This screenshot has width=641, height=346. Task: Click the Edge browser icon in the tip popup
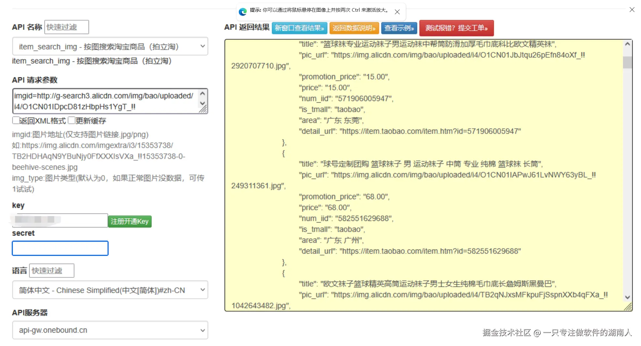[x=243, y=12]
